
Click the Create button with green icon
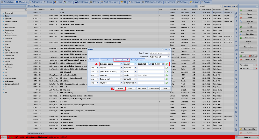(248, 10)
